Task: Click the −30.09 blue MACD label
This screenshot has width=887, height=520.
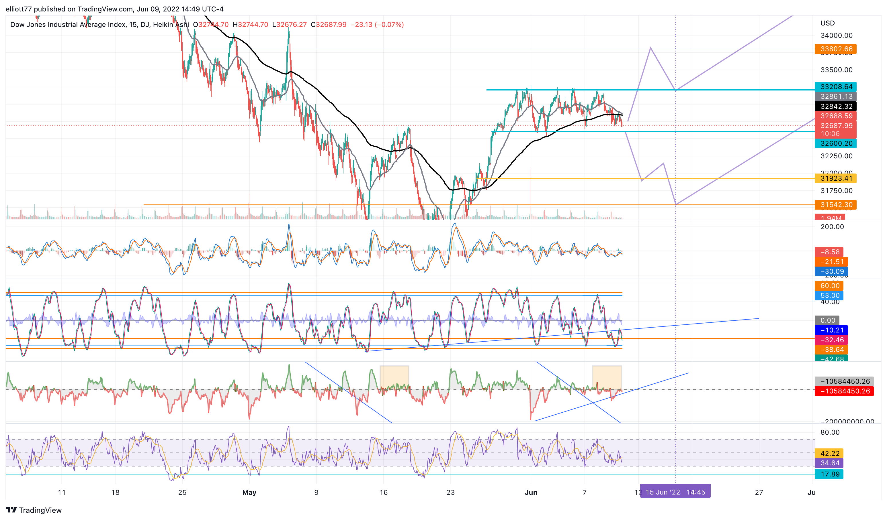Action: [x=831, y=272]
